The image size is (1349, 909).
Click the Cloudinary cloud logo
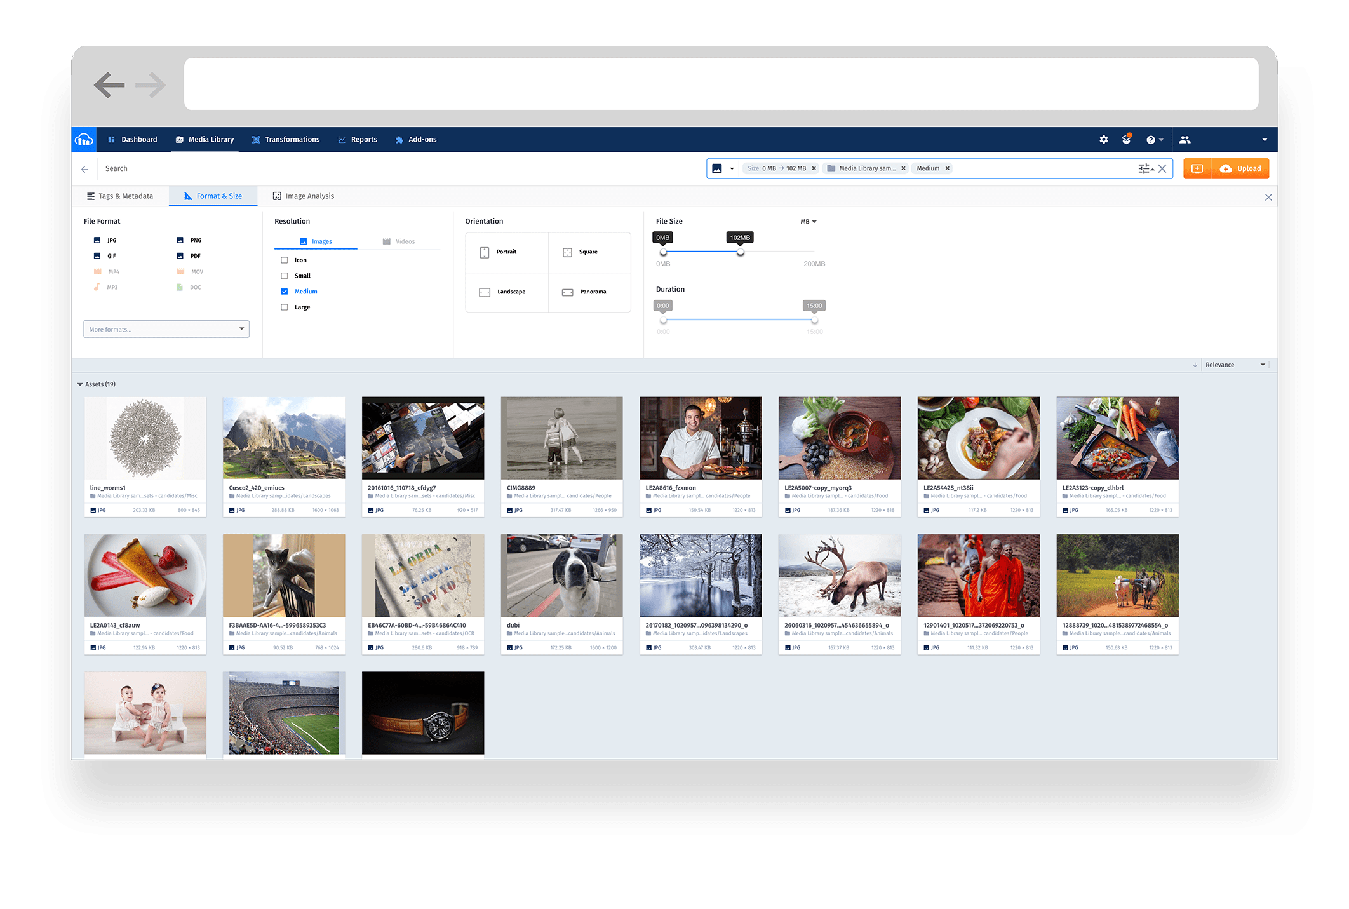[84, 139]
